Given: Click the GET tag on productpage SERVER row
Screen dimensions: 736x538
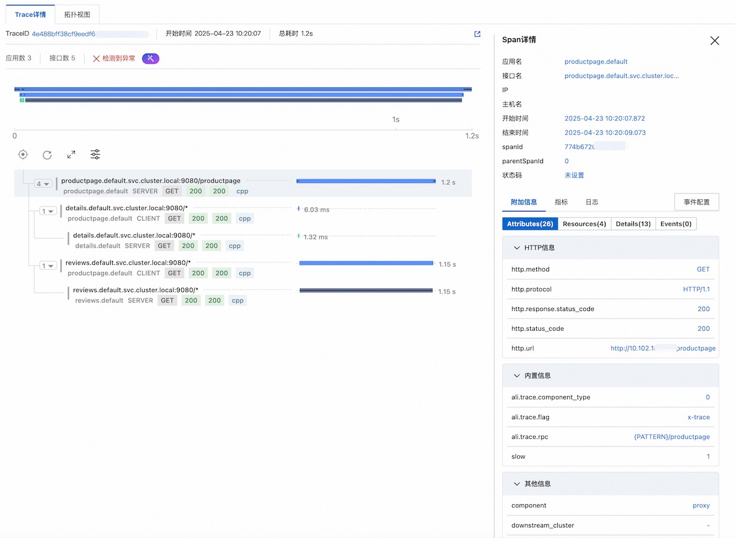Looking at the screenshot, I should 172,191.
